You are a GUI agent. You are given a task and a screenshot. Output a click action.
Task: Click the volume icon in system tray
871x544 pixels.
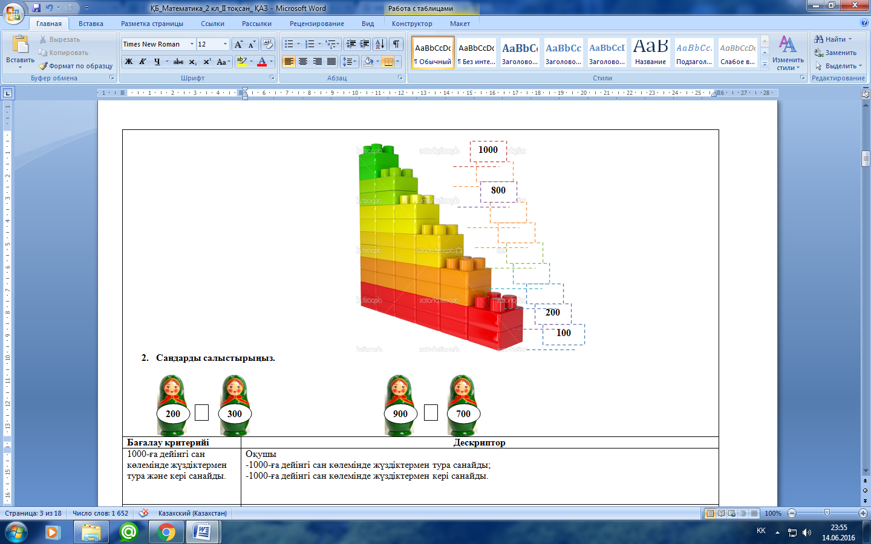(807, 533)
